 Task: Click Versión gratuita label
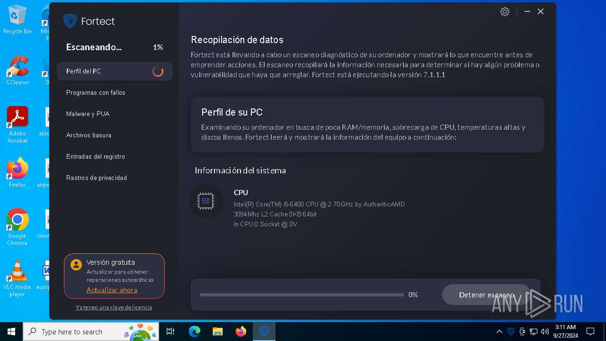pyautogui.click(x=111, y=262)
